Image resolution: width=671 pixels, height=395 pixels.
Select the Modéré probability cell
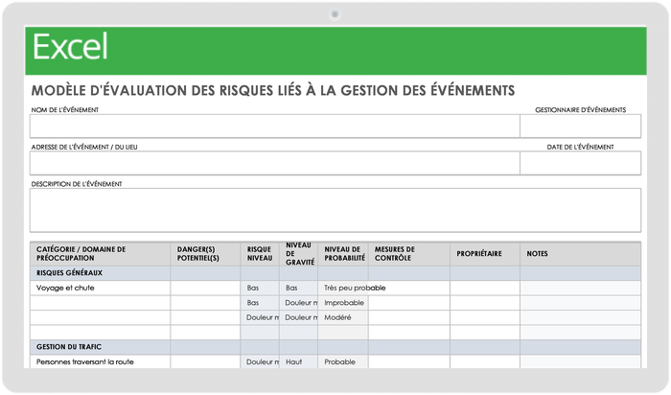point(343,317)
